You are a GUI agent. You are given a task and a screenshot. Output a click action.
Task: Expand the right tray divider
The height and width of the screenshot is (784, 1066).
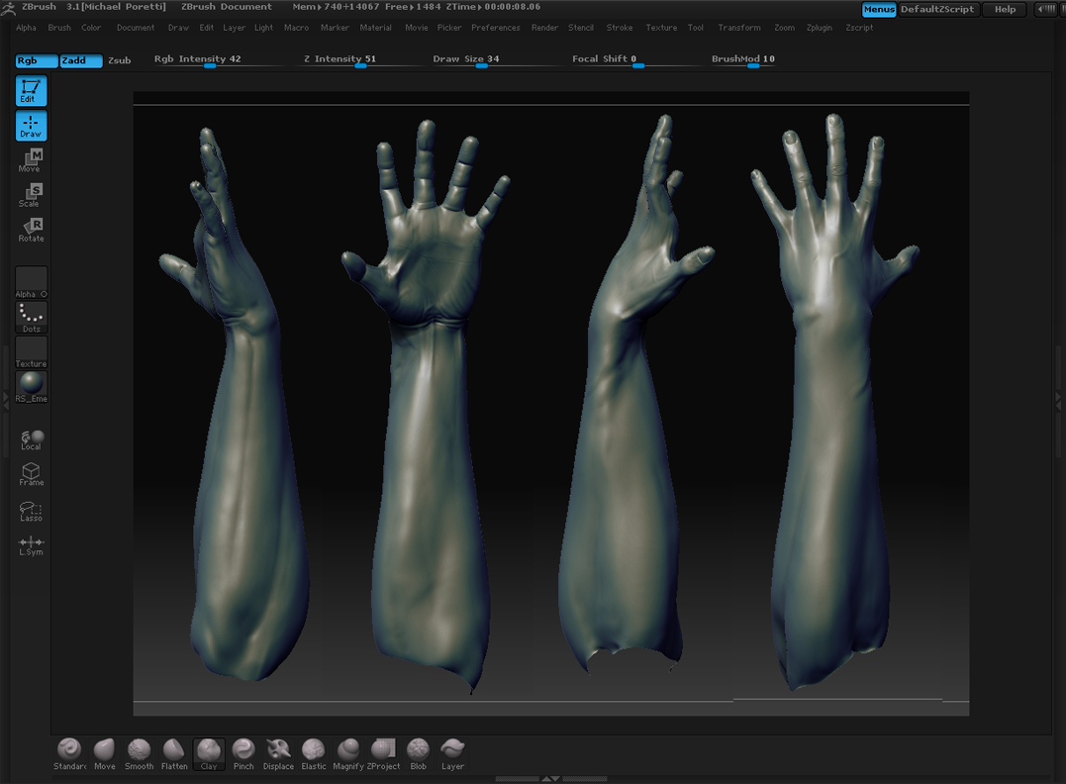point(1058,401)
